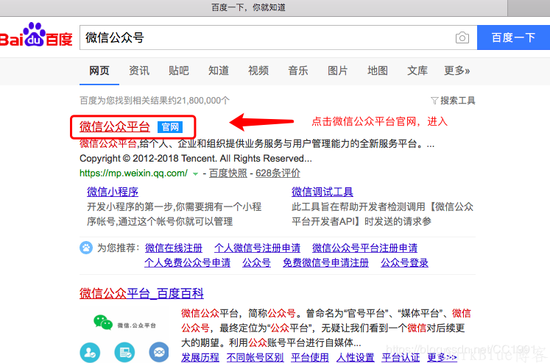Switch to the 网页 tab
This screenshot has height=363, width=550.
click(x=99, y=71)
